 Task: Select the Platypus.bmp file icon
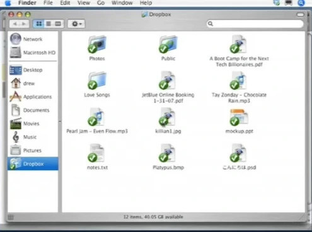pos(167,153)
